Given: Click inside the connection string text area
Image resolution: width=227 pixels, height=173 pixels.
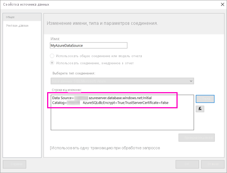Looking at the screenshot, I should [x=122, y=112].
